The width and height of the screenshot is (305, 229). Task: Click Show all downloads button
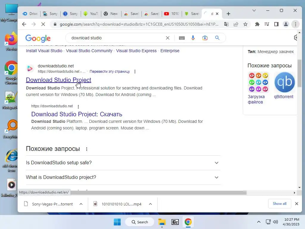pyautogui.click(x=279, y=204)
